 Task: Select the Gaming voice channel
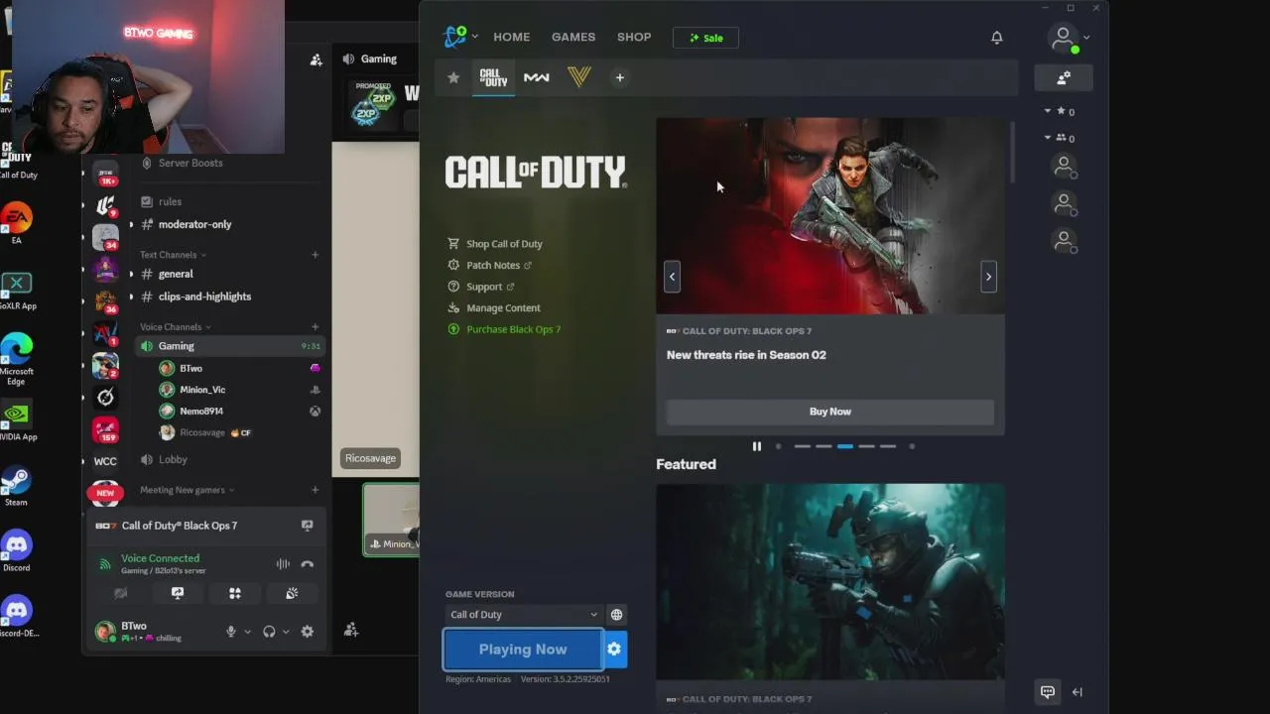[228, 346]
